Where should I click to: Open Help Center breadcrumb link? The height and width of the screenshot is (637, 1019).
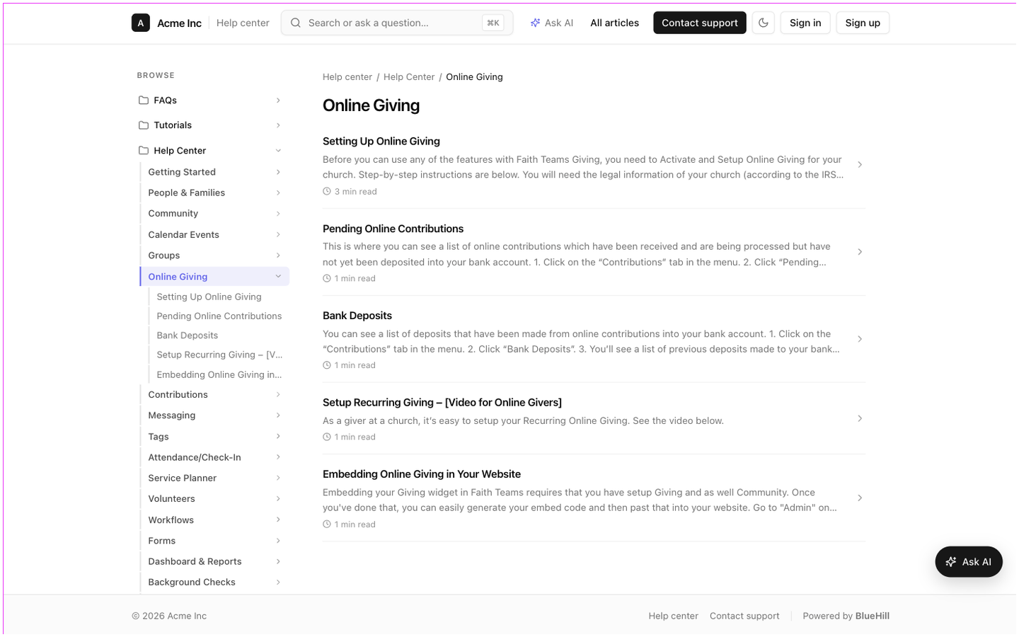pos(409,77)
